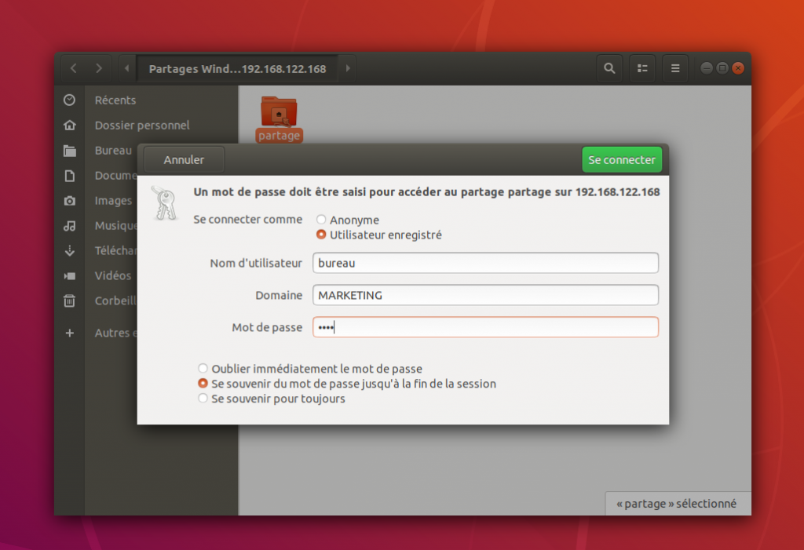Choose Oublier immédiatement le mot de passe
The width and height of the screenshot is (804, 550).
pyautogui.click(x=203, y=369)
